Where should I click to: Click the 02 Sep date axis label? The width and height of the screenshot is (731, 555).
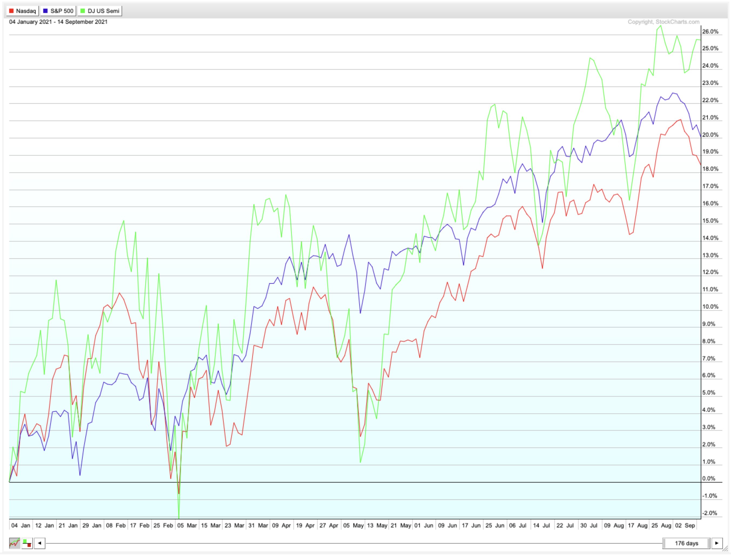click(x=685, y=525)
